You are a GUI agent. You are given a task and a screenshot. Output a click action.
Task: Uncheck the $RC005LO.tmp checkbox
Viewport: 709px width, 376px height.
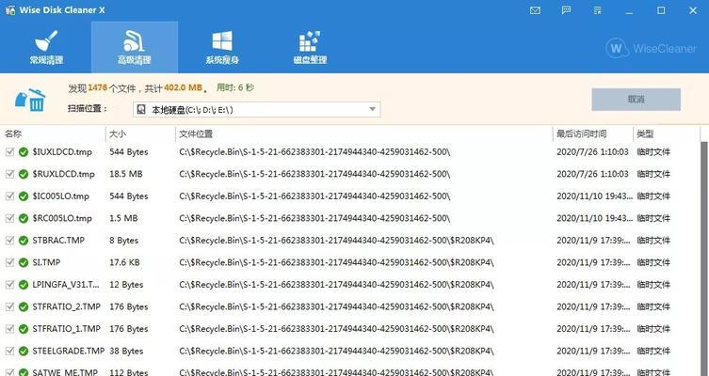coord(10,218)
